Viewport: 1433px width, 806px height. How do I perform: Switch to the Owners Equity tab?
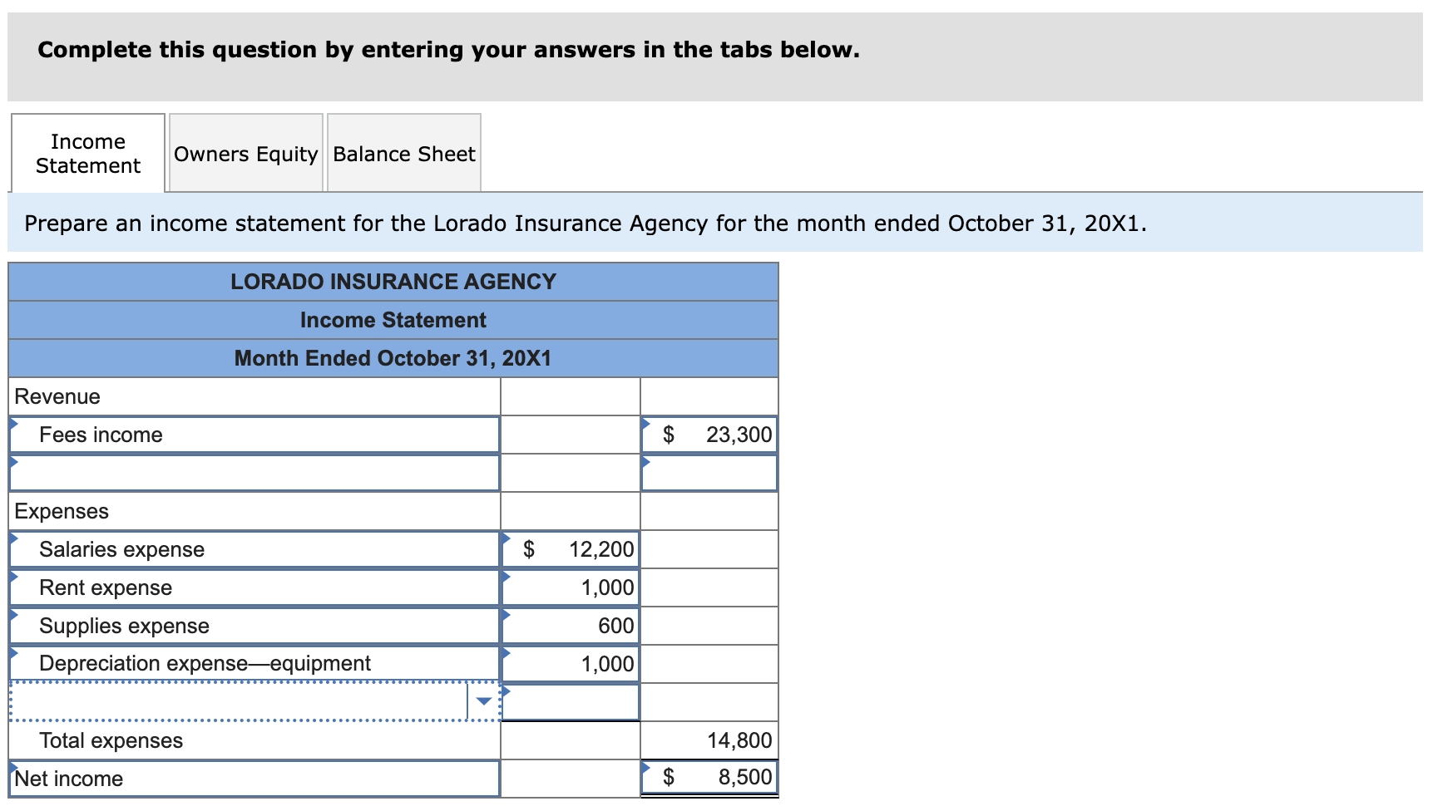[x=245, y=153]
